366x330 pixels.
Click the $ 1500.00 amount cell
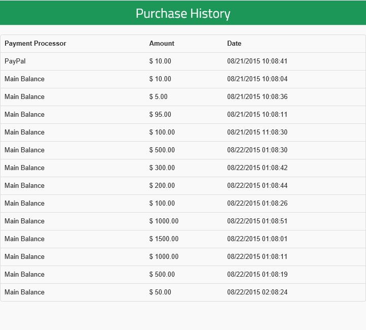164,239
